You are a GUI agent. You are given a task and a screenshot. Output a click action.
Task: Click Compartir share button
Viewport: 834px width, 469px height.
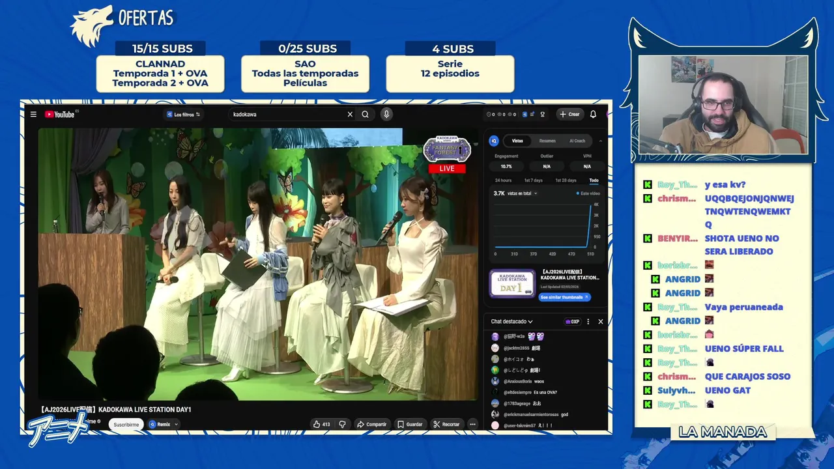coord(371,424)
